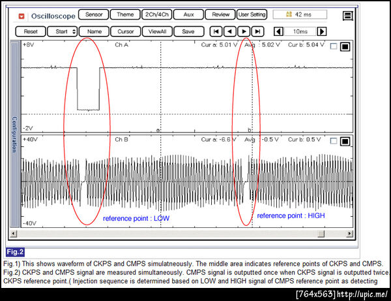
Task: Switch 2Ch/4Ch channel mode
Action: (157, 14)
